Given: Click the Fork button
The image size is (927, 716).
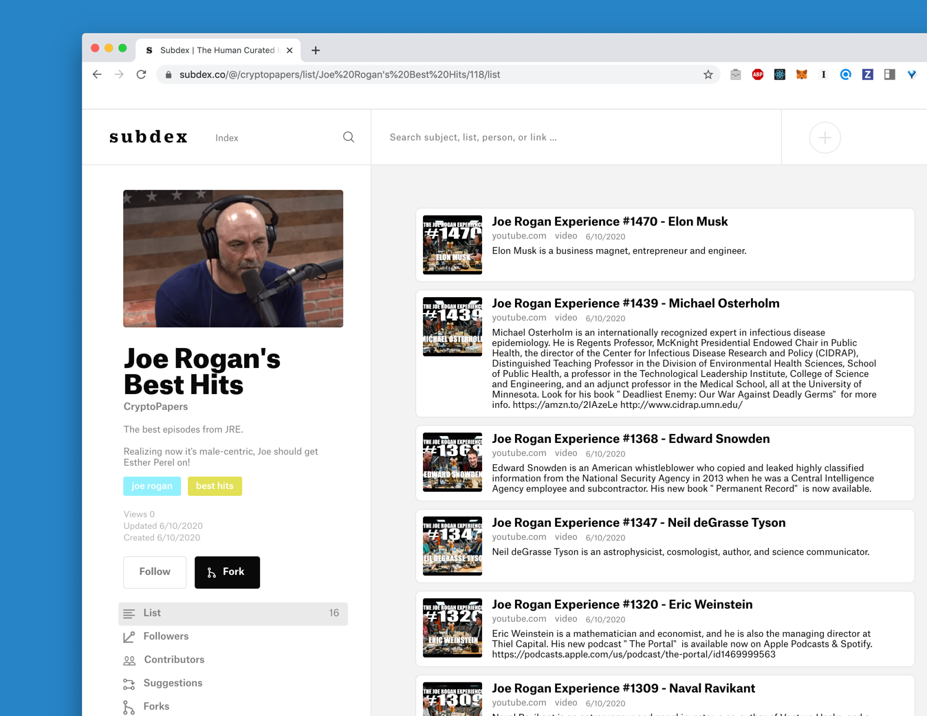Looking at the screenshot, I should (x=227, y=572).
